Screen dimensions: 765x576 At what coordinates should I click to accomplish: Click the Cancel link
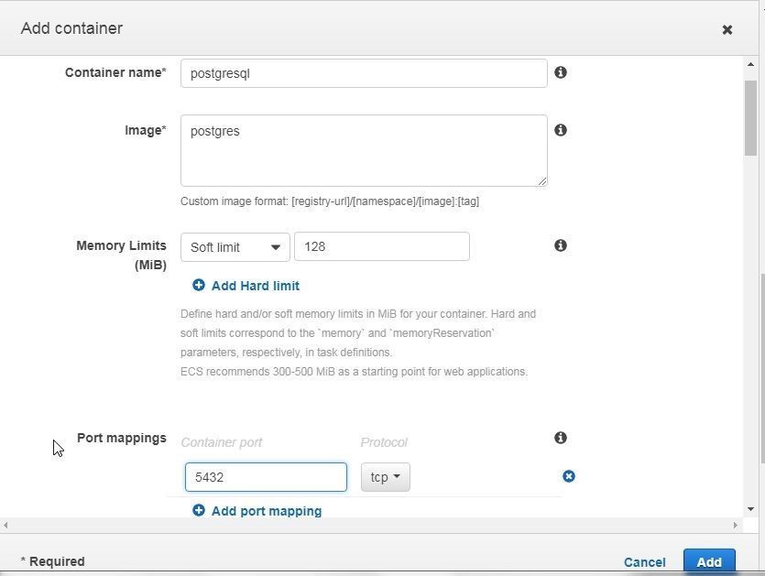coord(644,562)
